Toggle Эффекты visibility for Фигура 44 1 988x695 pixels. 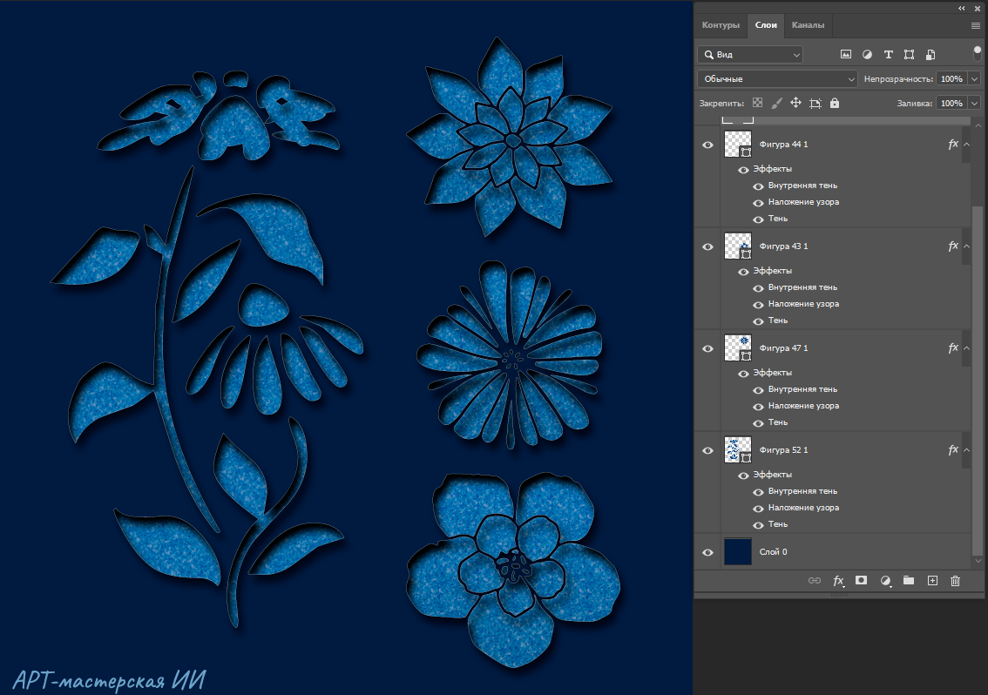[x=743, y=170]
